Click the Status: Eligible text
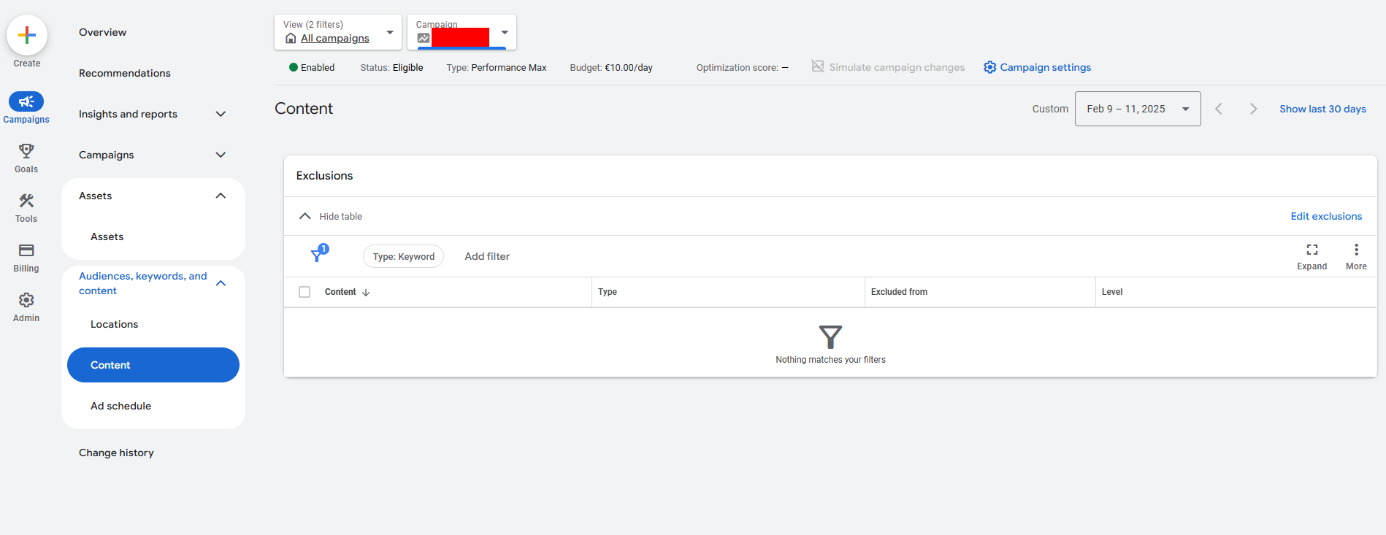1386x535 pixels. pos(391,67)
